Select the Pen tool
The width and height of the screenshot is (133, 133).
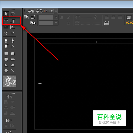(x=6, y=40)
